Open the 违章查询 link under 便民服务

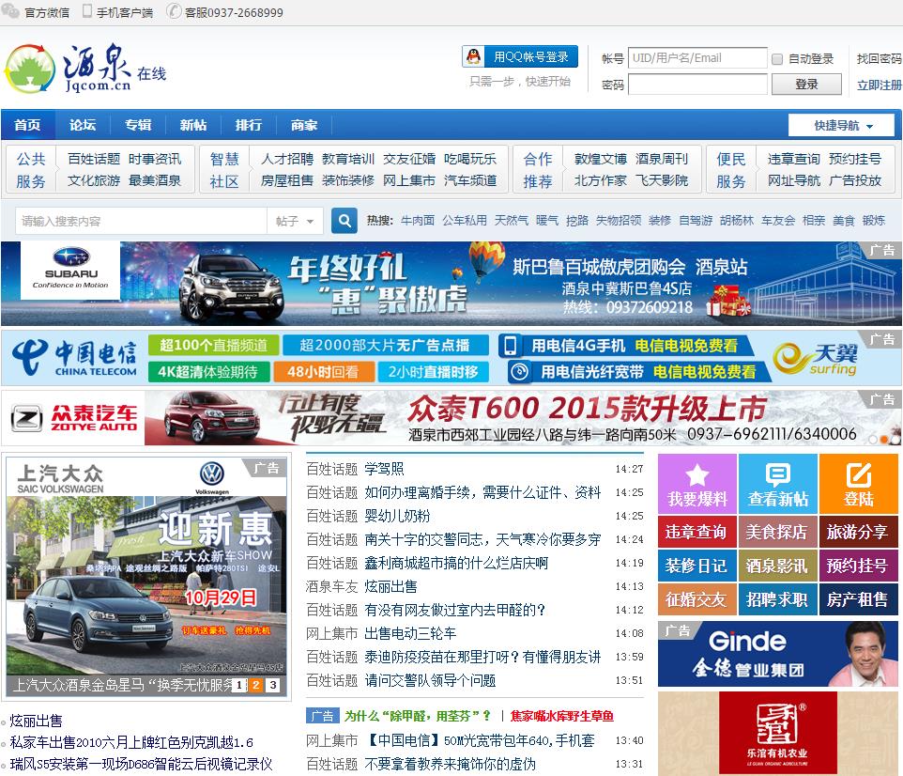click(x=793, y=159)
